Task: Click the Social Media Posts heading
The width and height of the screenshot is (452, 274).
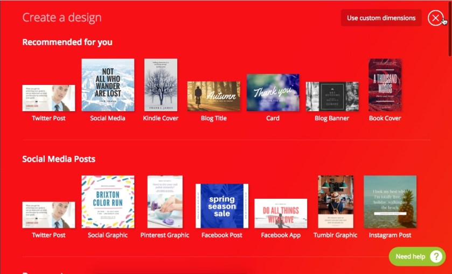Action: 59,159
